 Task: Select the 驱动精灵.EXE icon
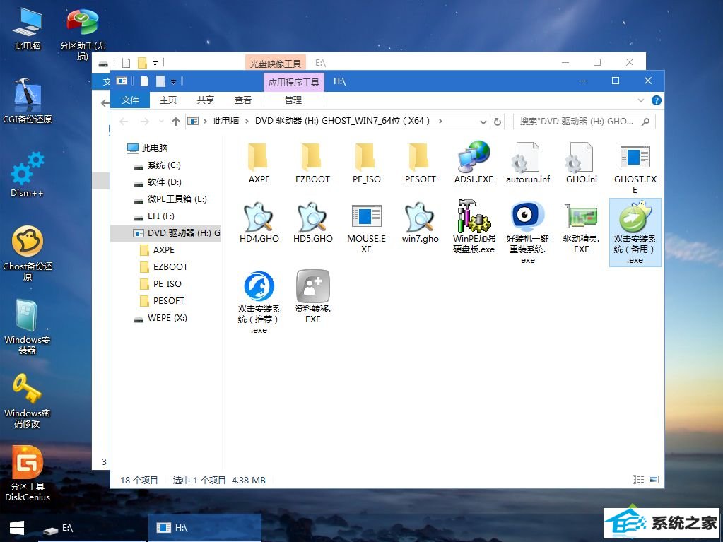tap(581, 219)
